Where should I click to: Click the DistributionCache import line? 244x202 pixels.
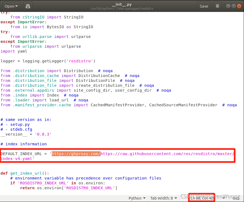click(x=70, y=76)
